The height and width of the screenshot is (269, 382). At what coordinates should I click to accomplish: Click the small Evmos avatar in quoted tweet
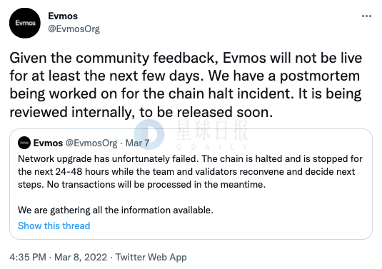click(24, 143)
